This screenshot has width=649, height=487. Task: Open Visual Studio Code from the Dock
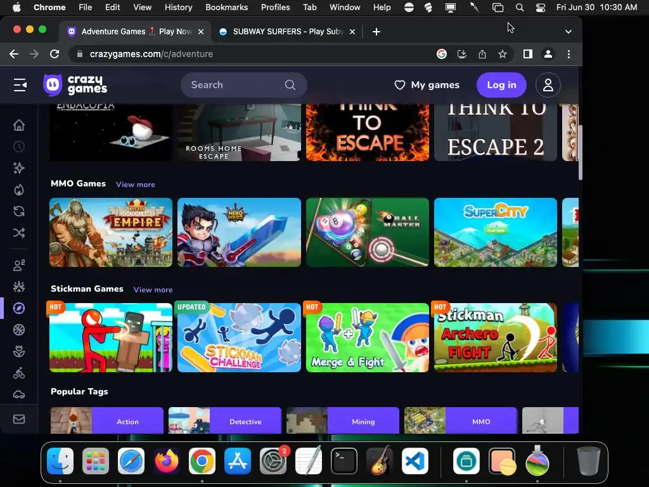coord(414,461)
